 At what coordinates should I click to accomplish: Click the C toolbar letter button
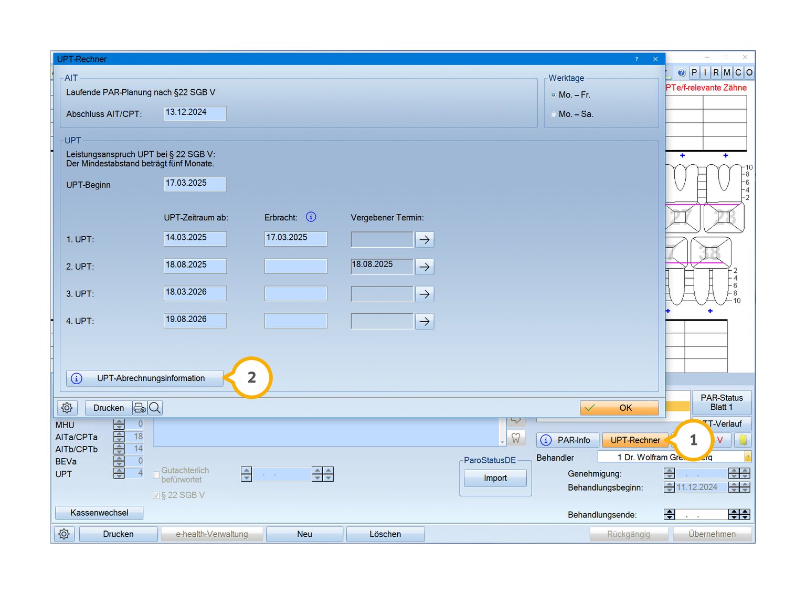738,72
